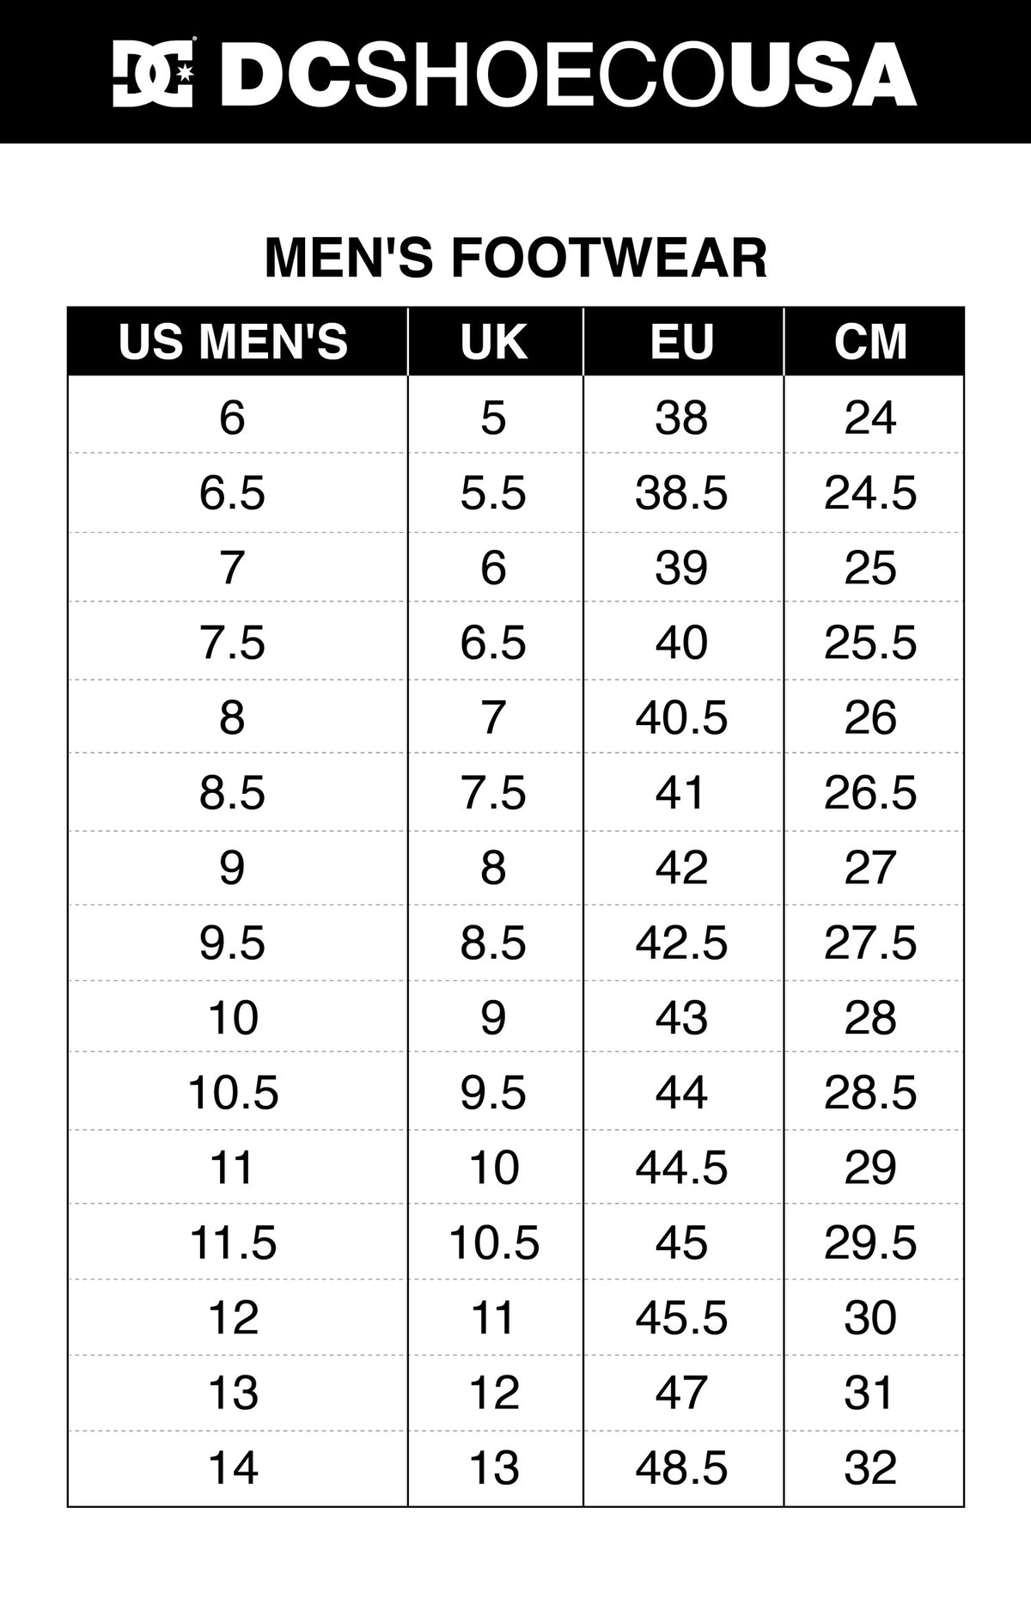Select the EU column header
This screenshot has height=1611, width=1031.
[x=684, y=341]
